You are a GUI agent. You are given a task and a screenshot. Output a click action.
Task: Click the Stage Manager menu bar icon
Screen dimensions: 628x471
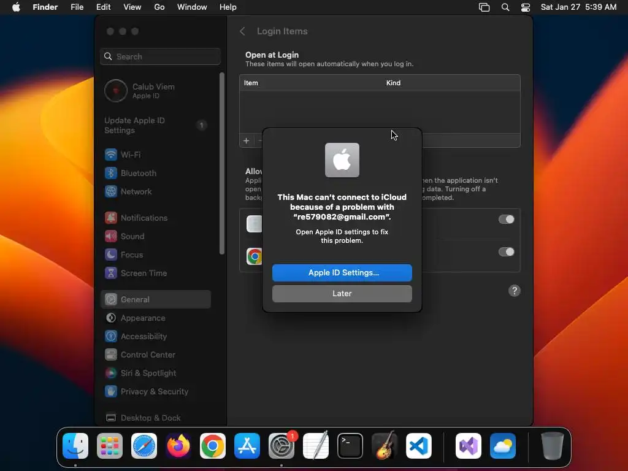click(x=484, y=7)
